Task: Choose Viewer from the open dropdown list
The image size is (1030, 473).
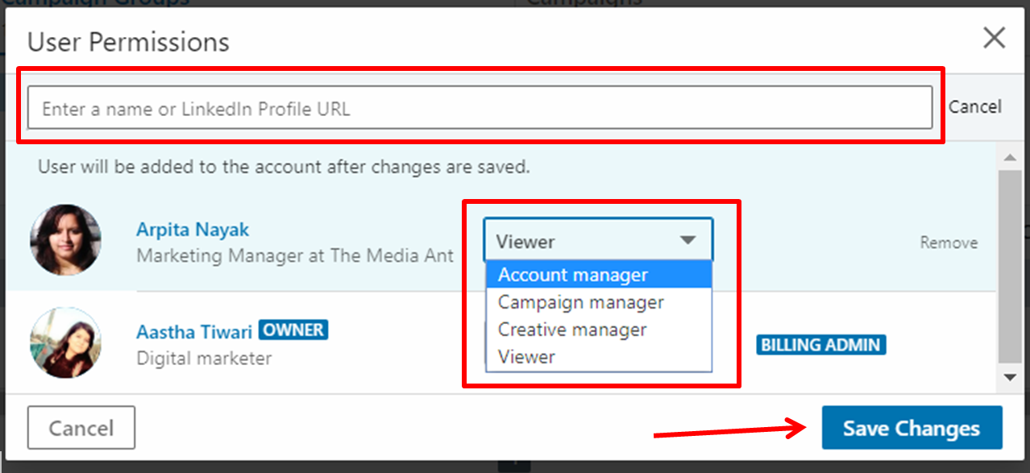Action: click(528, 356)
